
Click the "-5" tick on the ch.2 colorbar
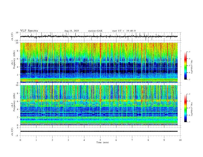coord(189,108)
